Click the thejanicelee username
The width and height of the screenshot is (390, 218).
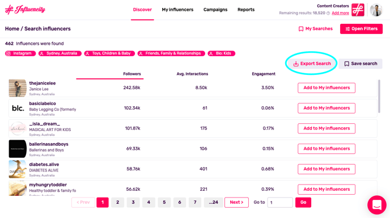(43, 83)
